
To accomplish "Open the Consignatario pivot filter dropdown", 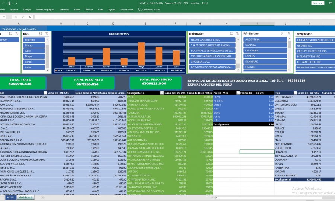I will pyautogui.click(x=162, y=93).
